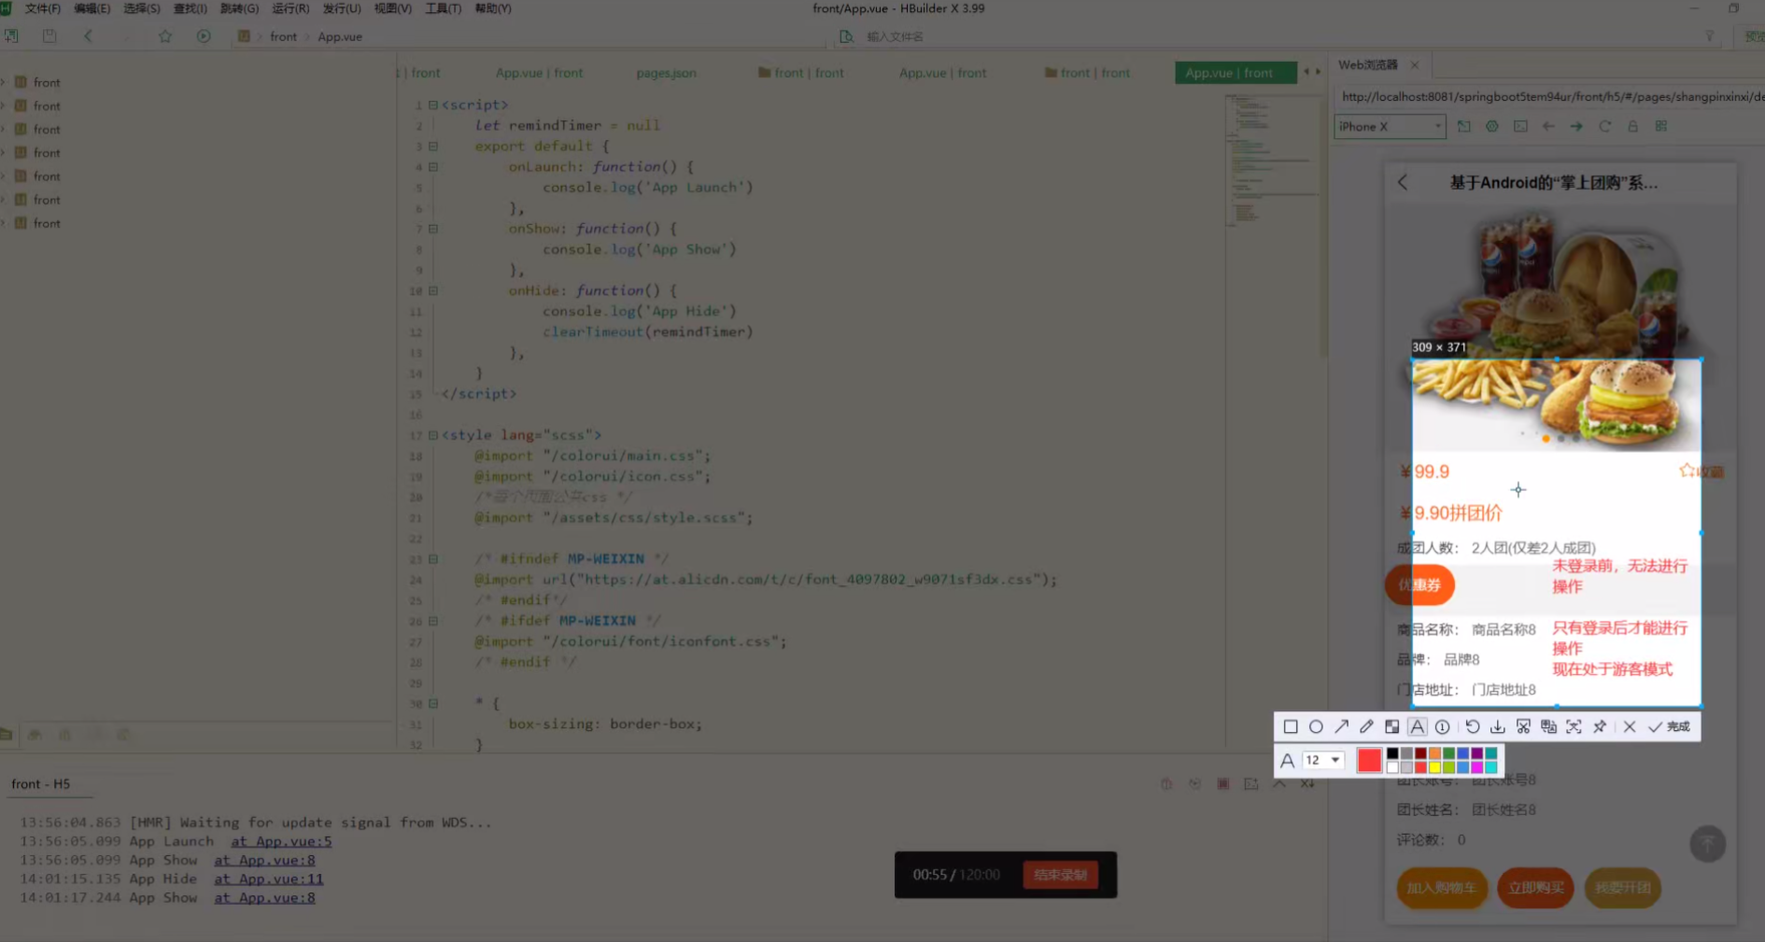Open the 编辑(E) menu
The image size is (1765, 942).
[x=92, y=8]
